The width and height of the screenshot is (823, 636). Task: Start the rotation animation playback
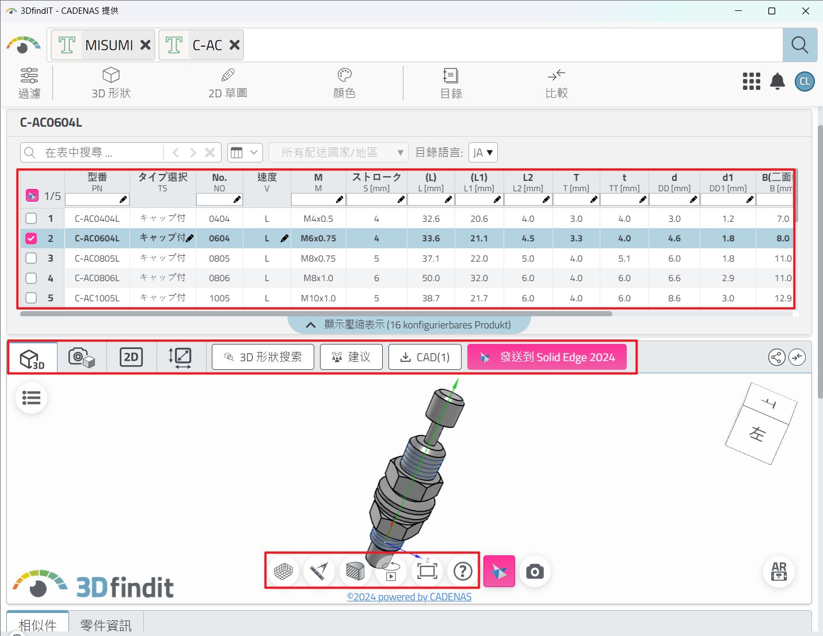click(x=391, y=571)
